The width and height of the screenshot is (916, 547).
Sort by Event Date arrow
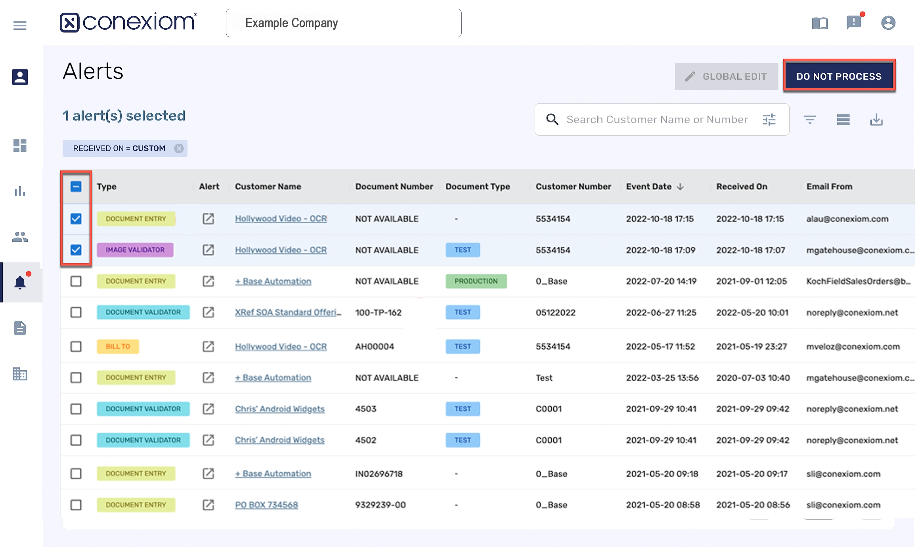coord(681,186)
